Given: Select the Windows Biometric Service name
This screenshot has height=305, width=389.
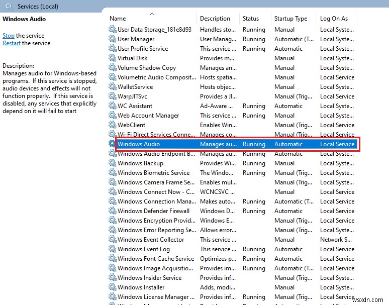Looking at the screenshot, I should [153, 173].
